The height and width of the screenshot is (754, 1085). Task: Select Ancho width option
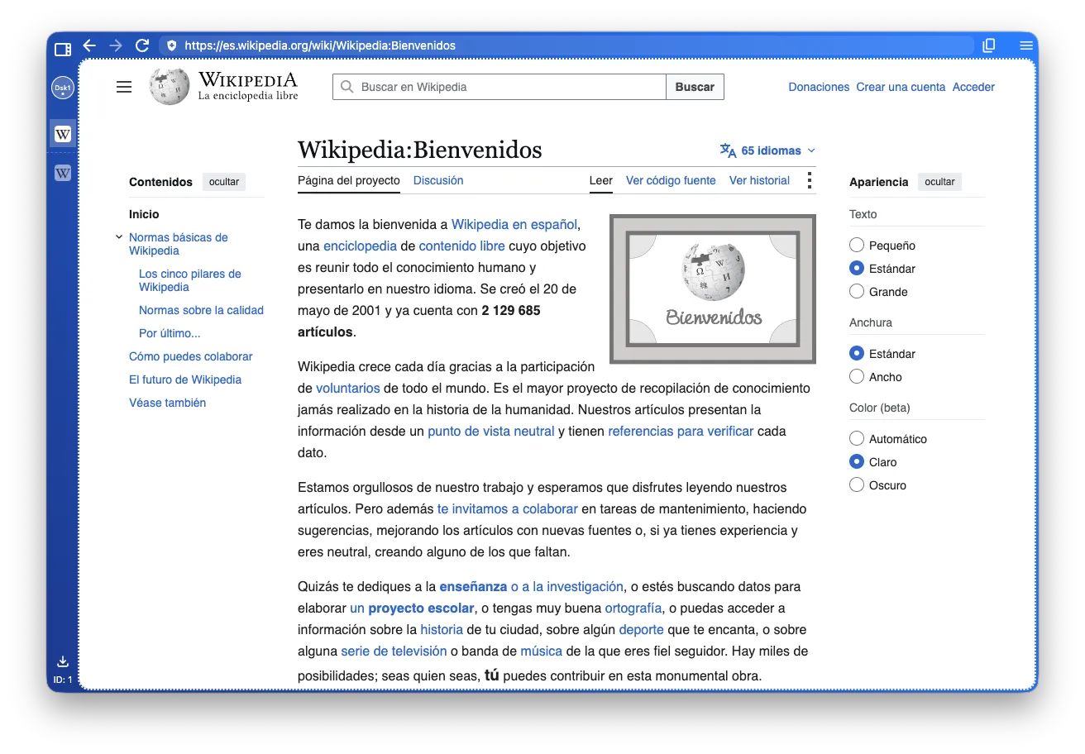click(x=857, y=377)
